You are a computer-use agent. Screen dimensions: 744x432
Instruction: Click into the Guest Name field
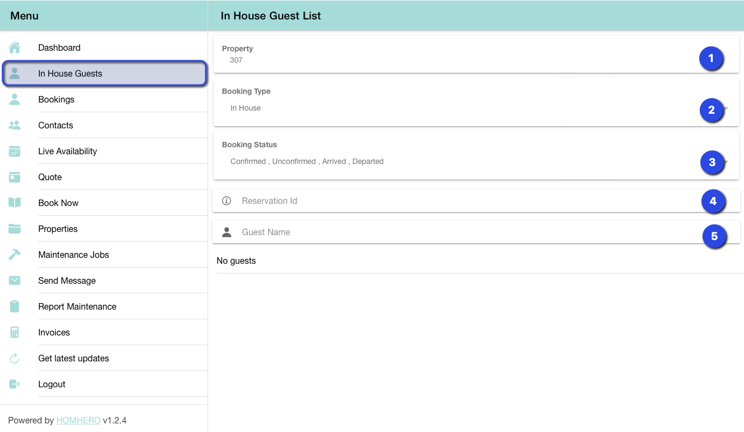pyautogui.click(x=458, y=232)
